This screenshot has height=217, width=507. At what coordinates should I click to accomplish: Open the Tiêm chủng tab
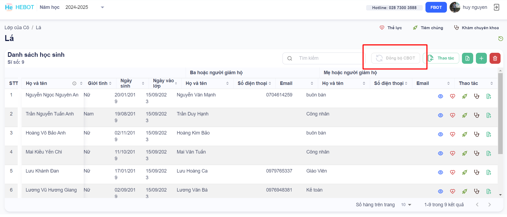[x=428, y=28]
